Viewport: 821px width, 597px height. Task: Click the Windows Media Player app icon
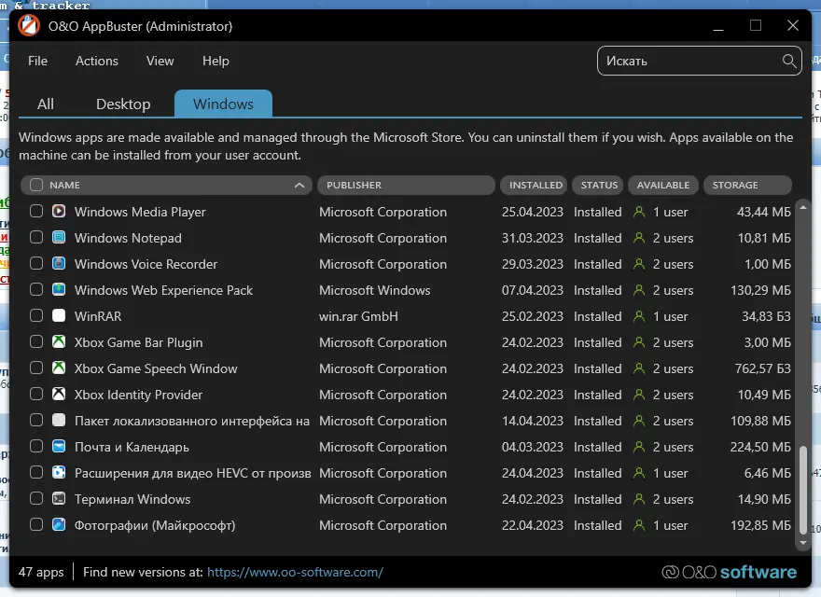(59, 212)
